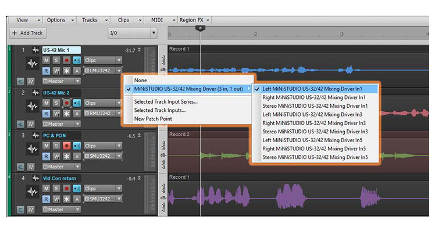
Task: Toggle read automation on US-42 Mic 1
Action: click(46, 71)
